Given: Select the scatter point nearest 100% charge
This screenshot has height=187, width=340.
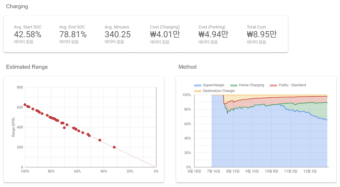Looking at the screenshot, I should [x=25, y=105].
